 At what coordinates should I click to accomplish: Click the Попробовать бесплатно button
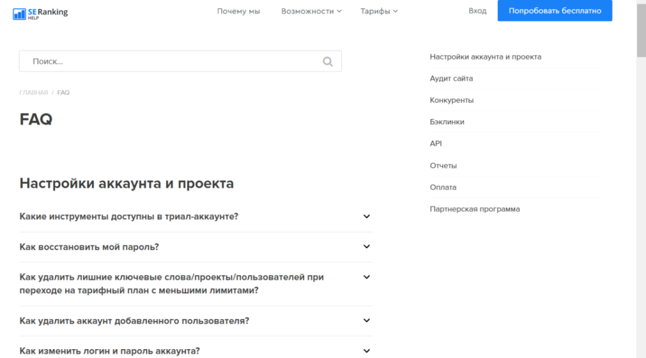[x=555, y=11]
